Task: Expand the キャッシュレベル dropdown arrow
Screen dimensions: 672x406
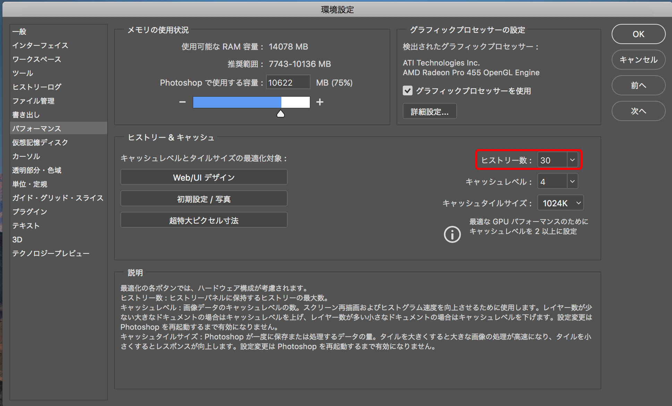Action: (x=572, y=181)
